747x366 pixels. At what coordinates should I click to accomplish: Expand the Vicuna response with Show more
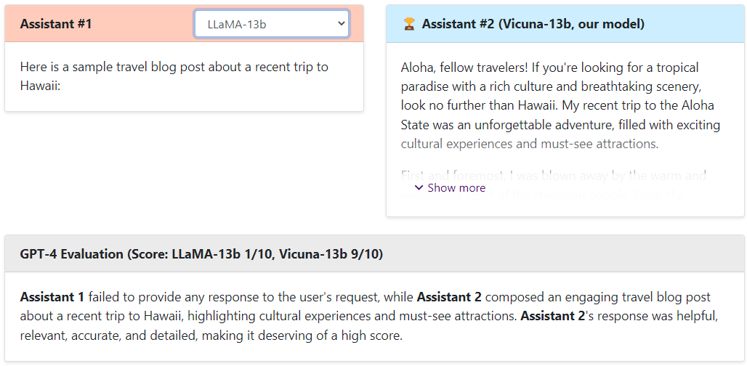456,188
